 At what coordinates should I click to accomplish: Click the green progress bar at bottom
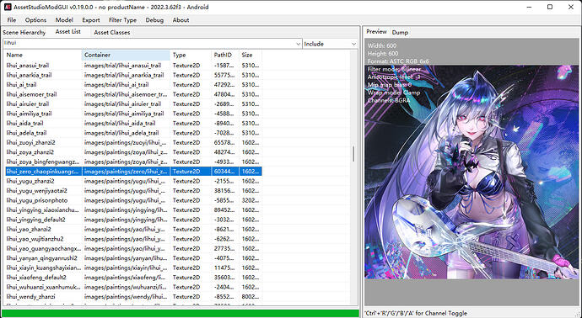181,313
